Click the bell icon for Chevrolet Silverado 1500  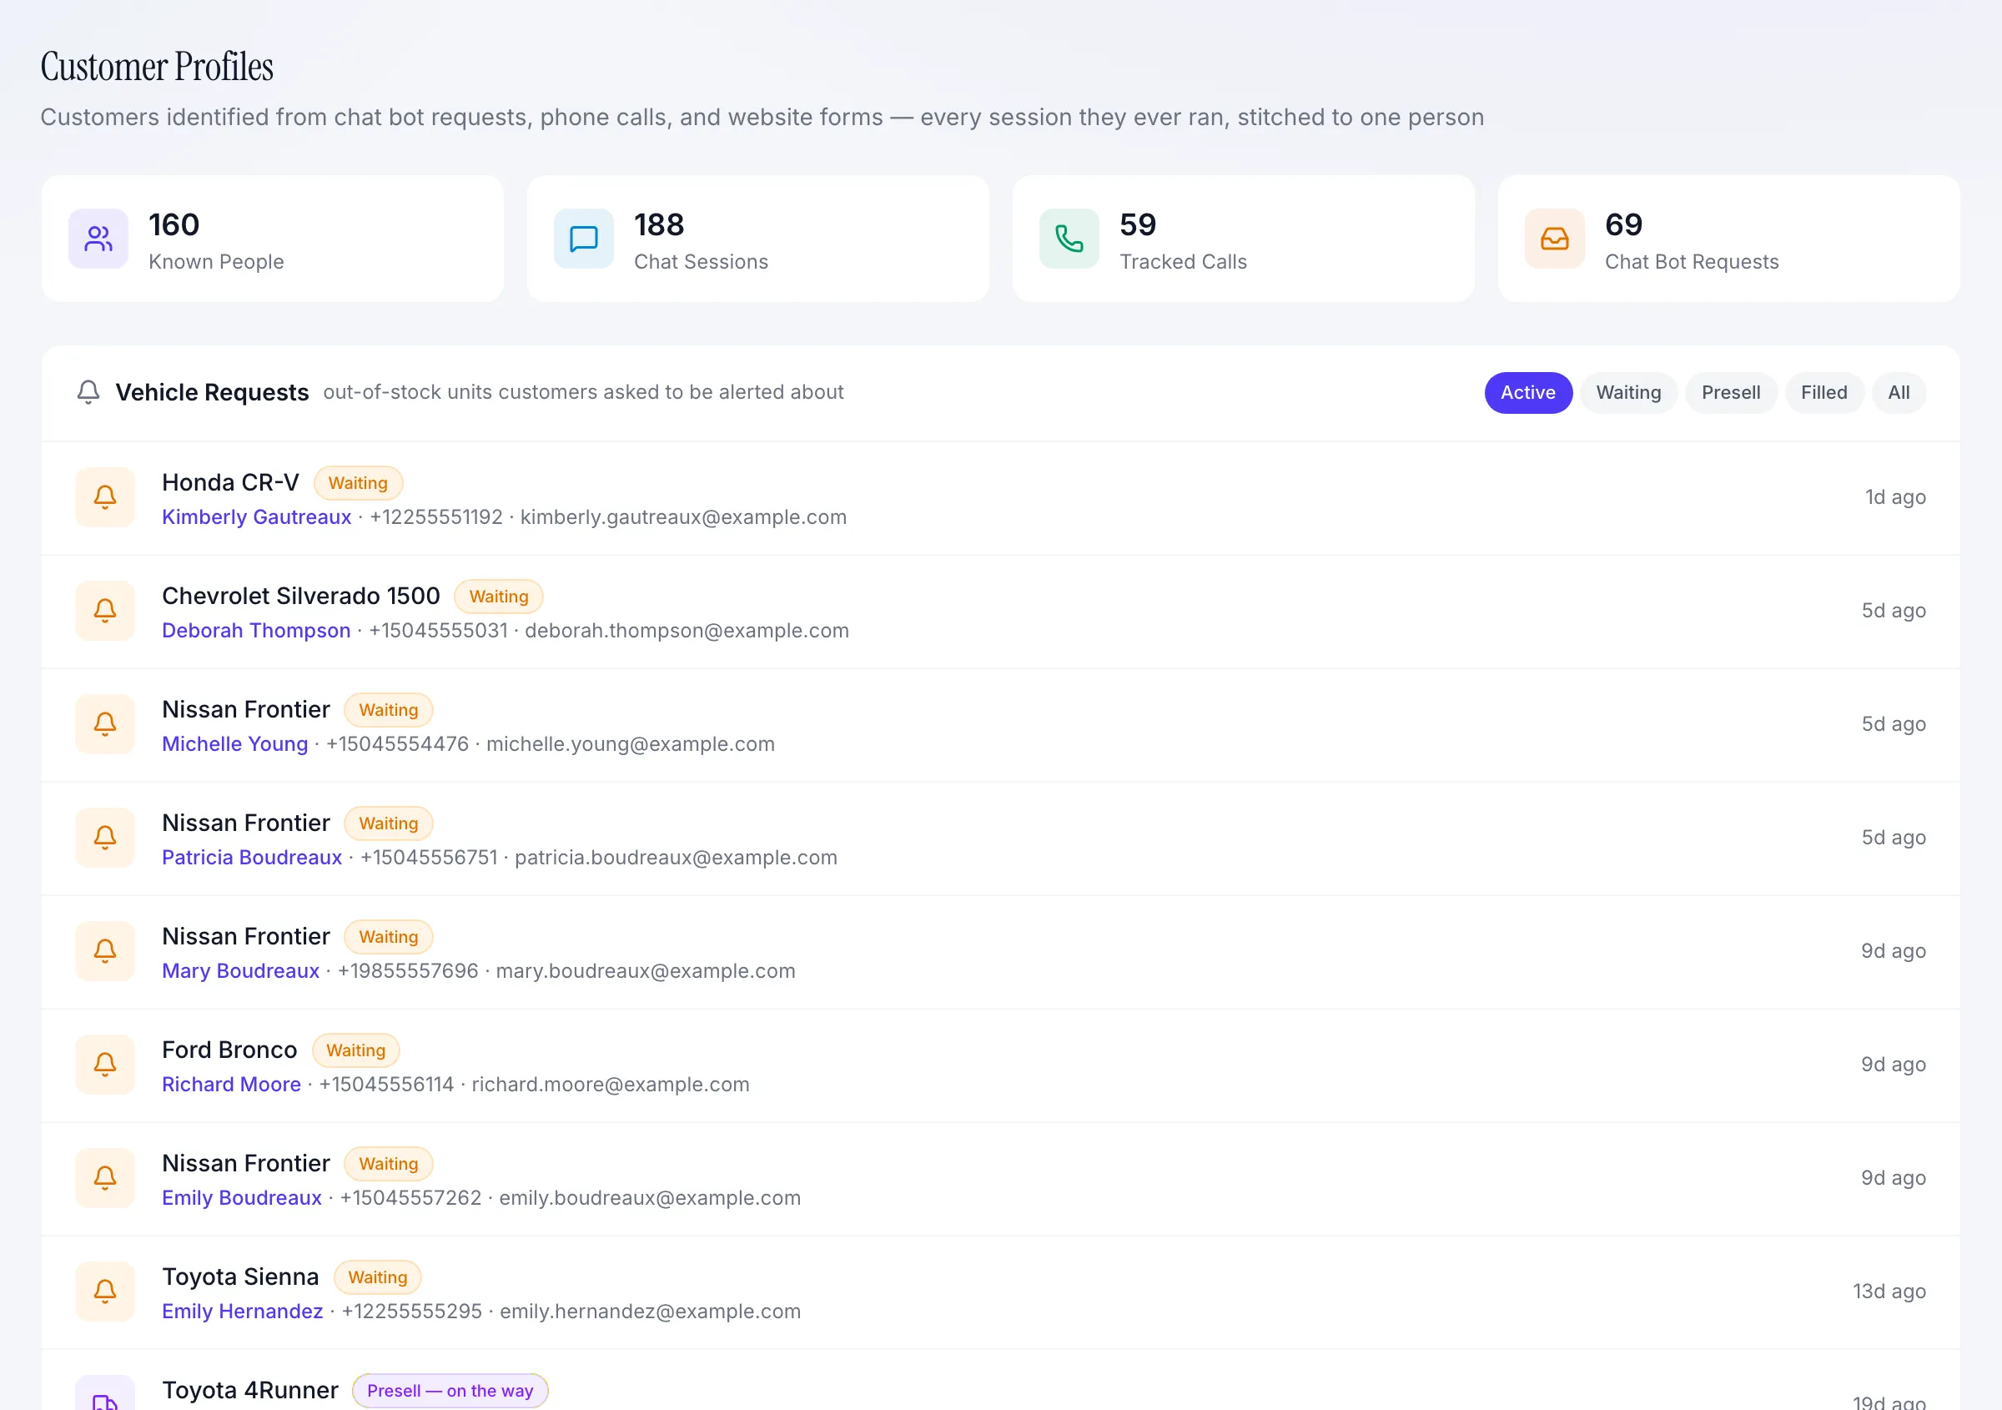104,612
